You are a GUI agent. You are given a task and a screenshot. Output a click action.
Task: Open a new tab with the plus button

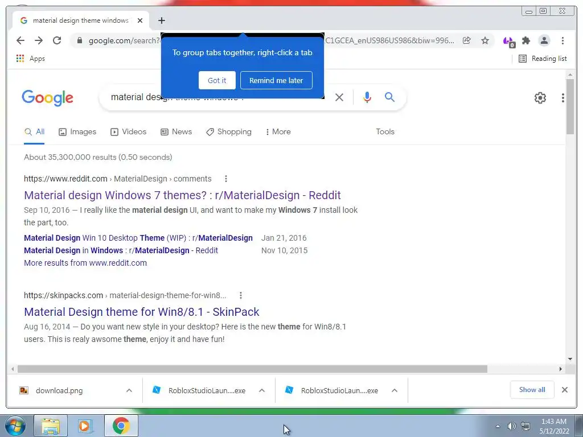click(161, 20)
